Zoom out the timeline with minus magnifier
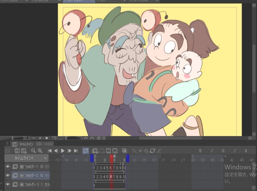The image size is (257, 191). coord(33,151)
